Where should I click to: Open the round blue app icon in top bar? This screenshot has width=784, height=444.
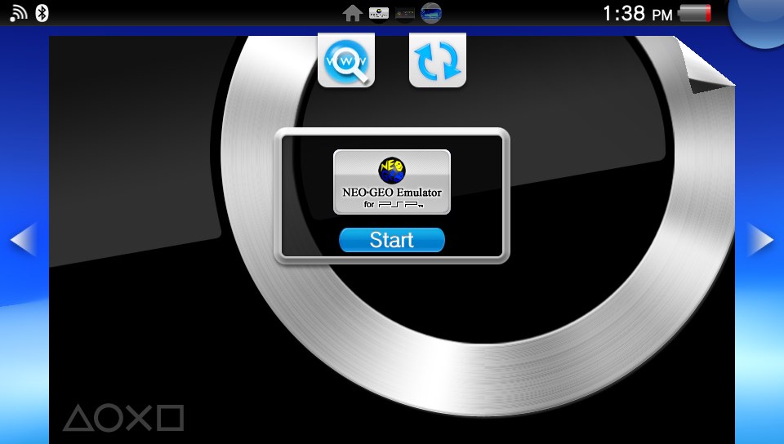click(431, 13)
